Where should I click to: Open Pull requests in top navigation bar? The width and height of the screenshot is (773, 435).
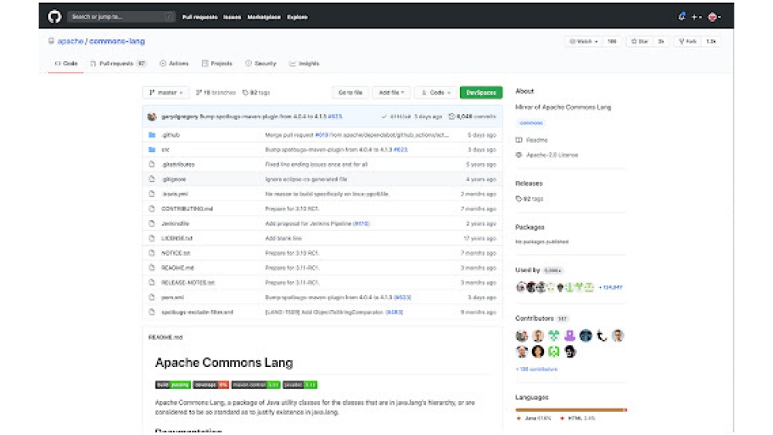pyautogui.click(x=199, y=17)
